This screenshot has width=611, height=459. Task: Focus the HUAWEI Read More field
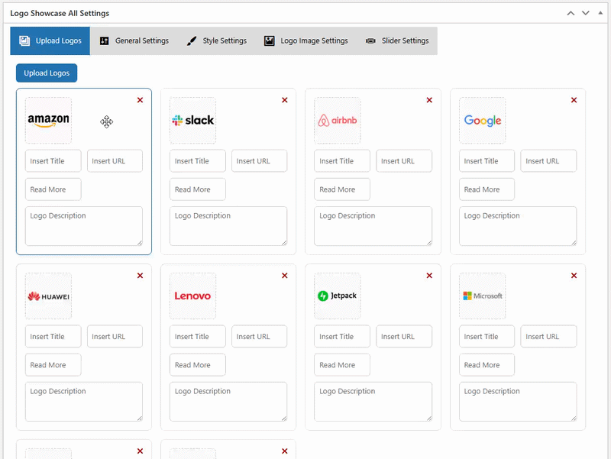click(53, 365)
